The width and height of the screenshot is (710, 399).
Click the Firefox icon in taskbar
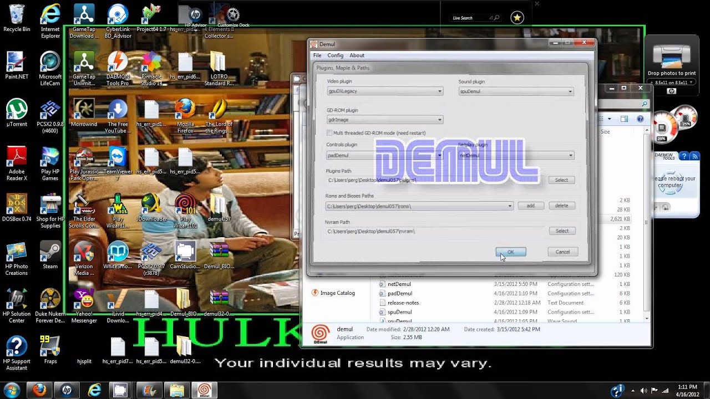click(x=39, y=391)
